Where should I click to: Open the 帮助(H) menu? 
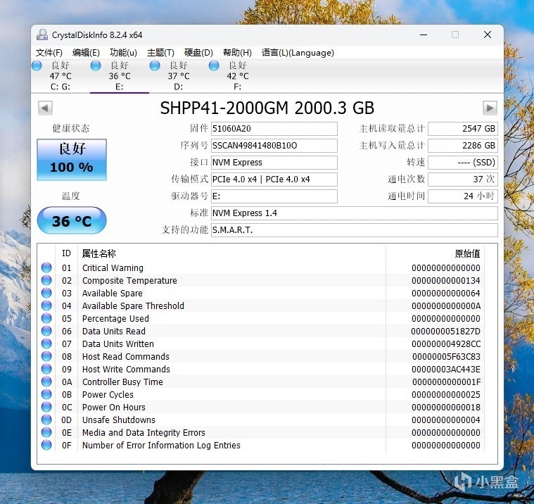(237, 53)
